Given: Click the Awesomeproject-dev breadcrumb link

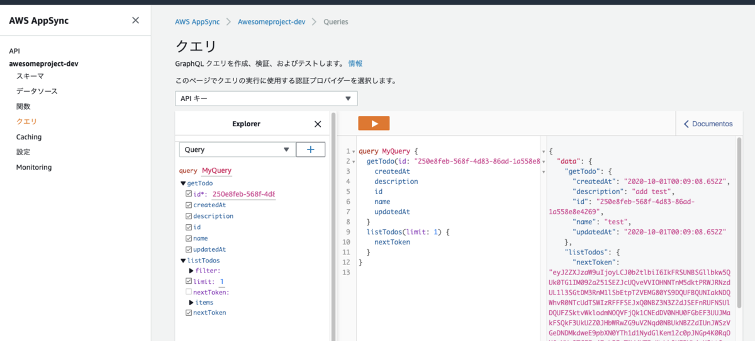Looking at the screenshot, I should (271, 21).
